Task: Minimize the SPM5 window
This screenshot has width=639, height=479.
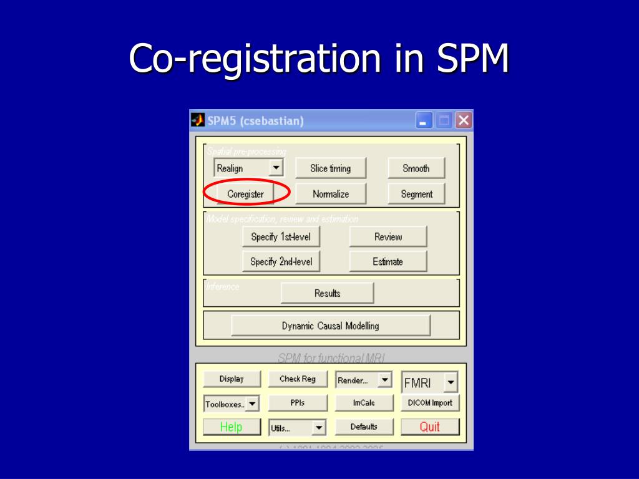Action: (424, 120)
